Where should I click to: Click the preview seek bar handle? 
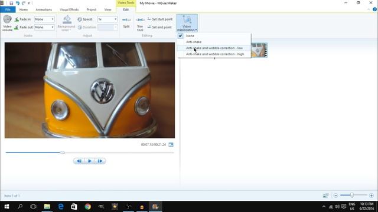(62, 153)
